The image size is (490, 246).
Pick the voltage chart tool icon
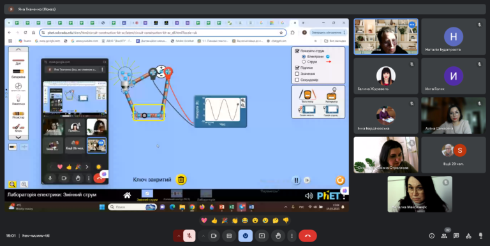(308, 110)
